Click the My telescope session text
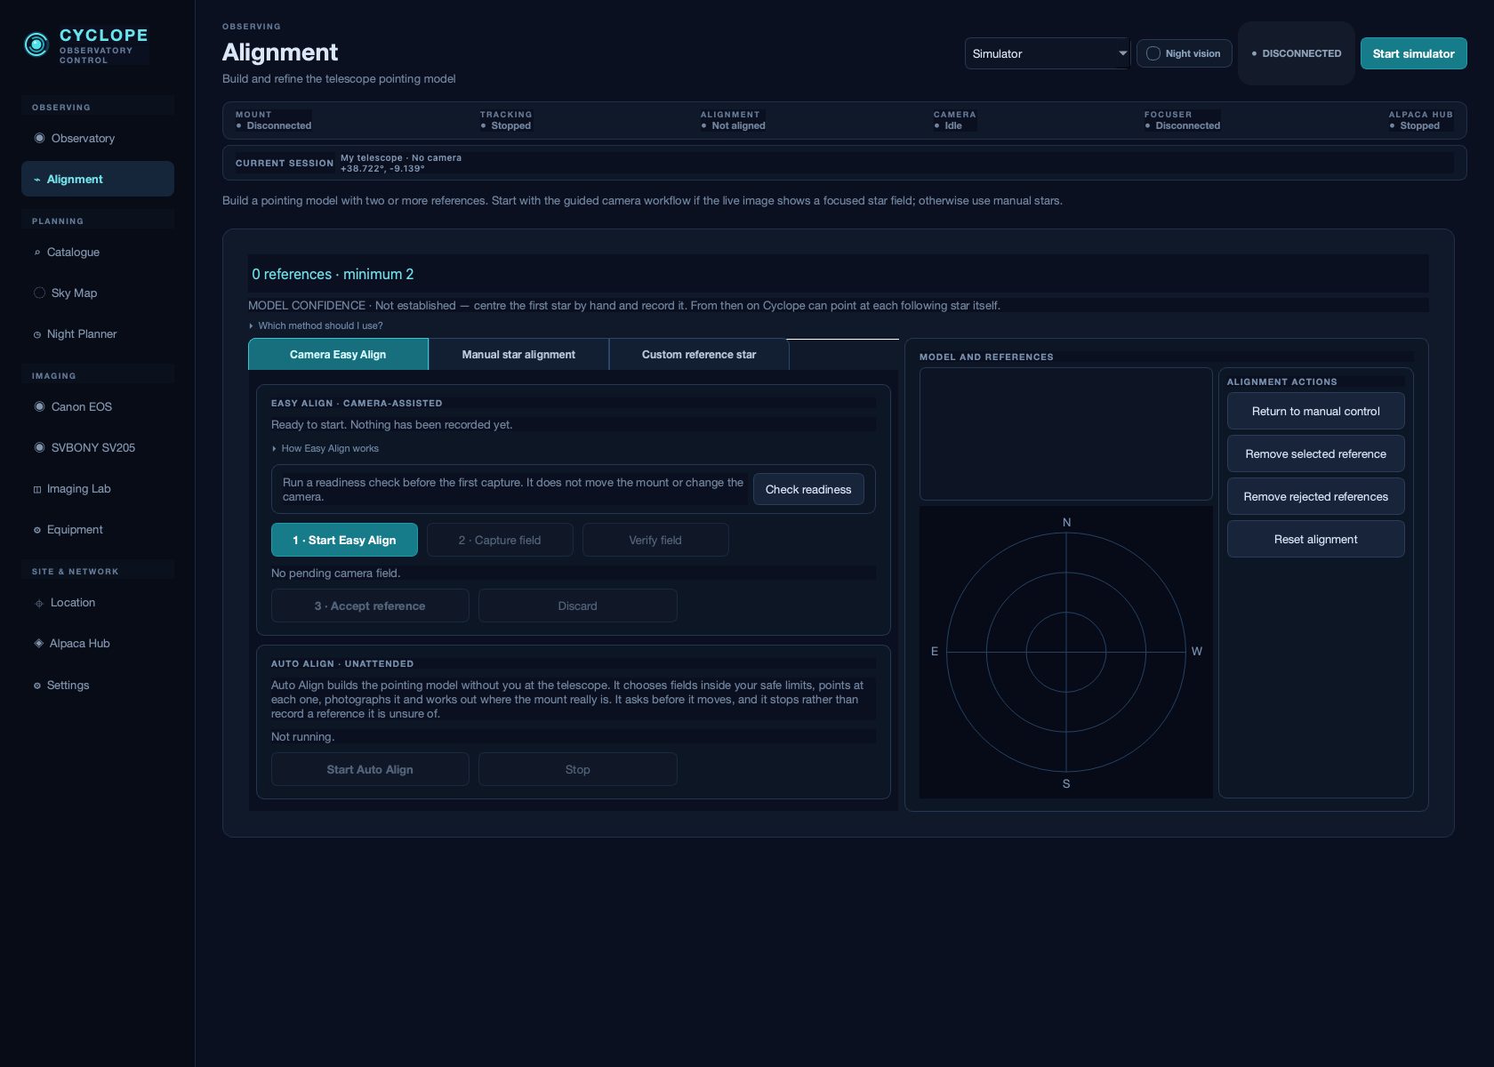Image resolution: width=1494 pixels, height=1067 pixels. (x=401, y=163)
